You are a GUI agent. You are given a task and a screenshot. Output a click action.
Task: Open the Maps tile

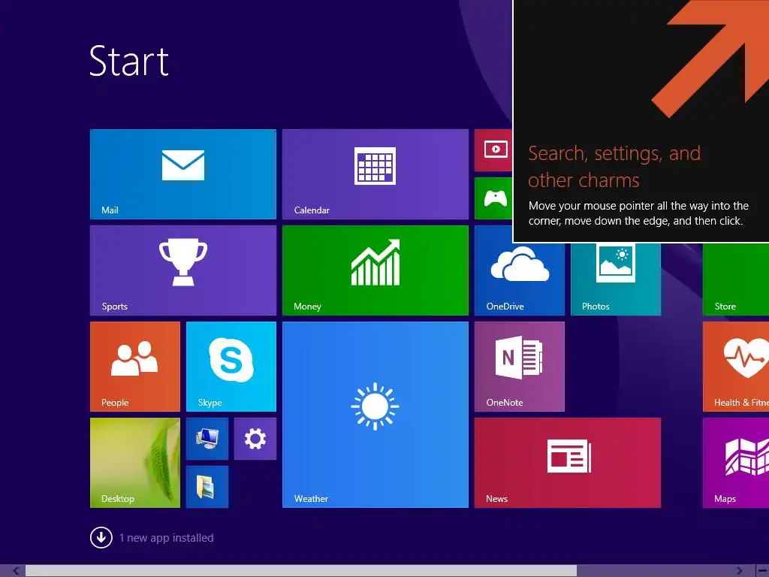736,463
